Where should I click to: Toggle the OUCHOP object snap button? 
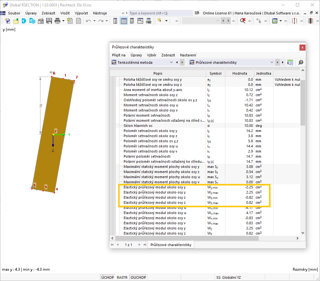(138, 277)
